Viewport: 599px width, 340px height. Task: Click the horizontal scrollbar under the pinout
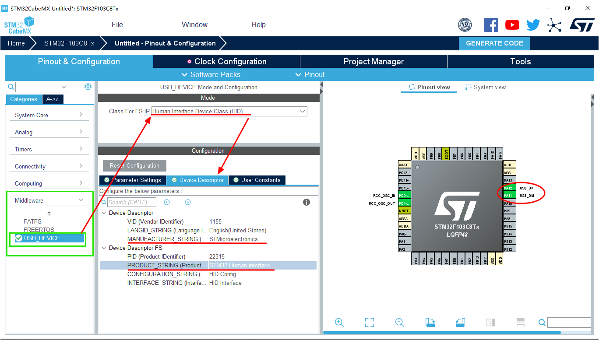tap(442, 333)
